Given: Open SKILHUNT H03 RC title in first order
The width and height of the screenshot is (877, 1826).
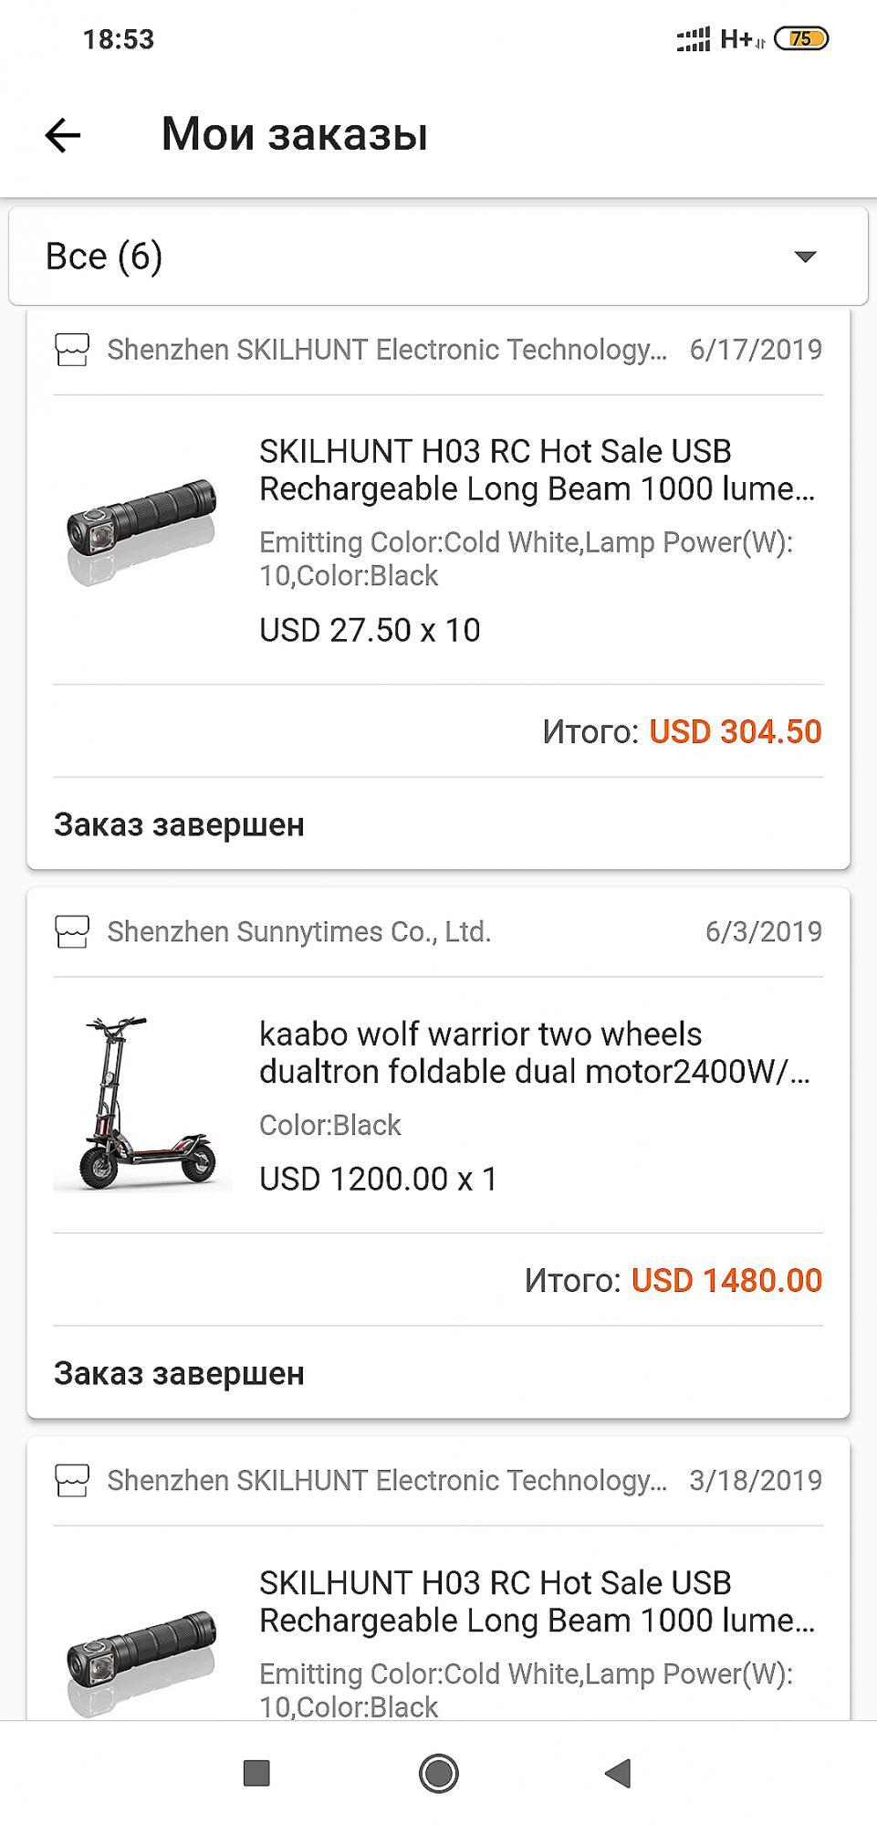Looking at the screenshot, I should point(537,470).
